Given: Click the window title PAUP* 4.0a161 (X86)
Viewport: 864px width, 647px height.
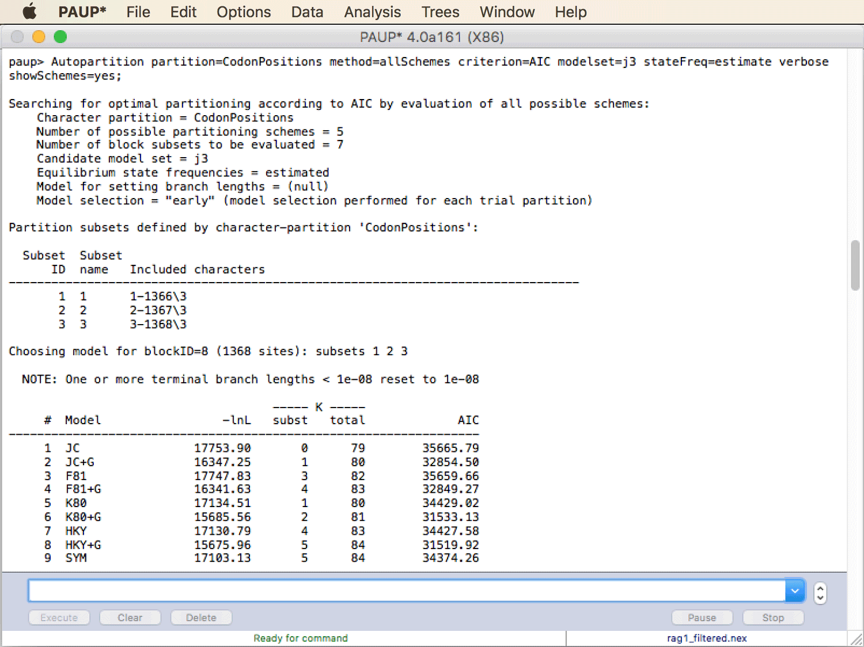Looking at the screenshot, I should click(432, 37).
